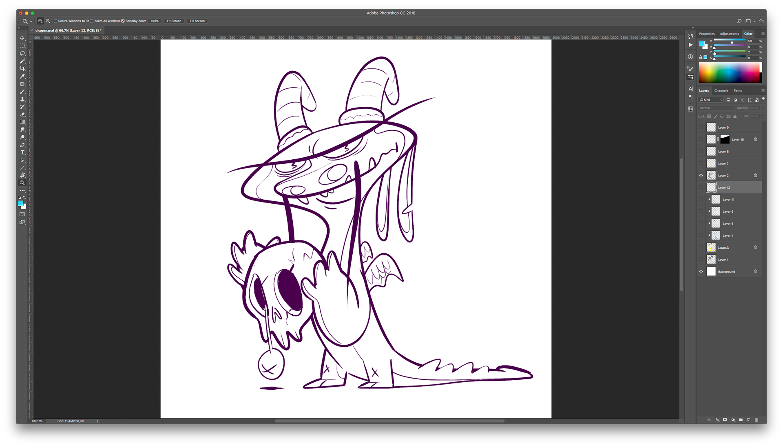Hide the Background layer visibility eye
Viewport: 783px width, 447px height.
(701, 272)
